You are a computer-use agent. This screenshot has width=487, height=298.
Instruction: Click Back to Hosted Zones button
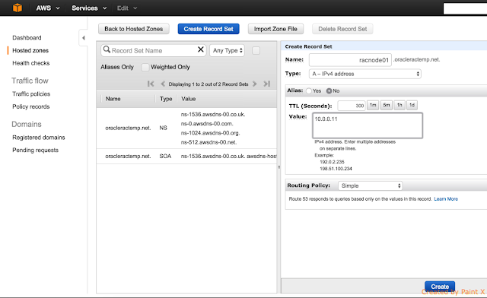point(134,29)
